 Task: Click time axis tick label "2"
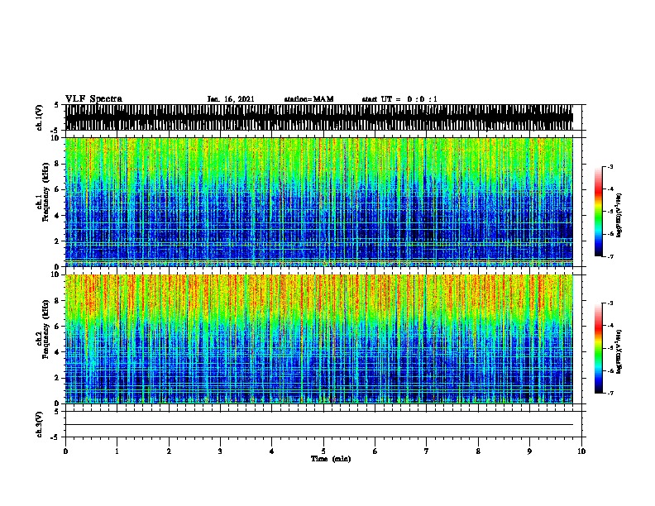pos(169,451)
